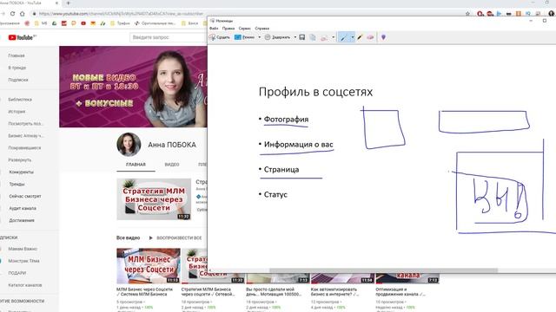Open Оптимизация и продвижение канала video title
The image size is (556, 312).
click(x=400, y=292)
